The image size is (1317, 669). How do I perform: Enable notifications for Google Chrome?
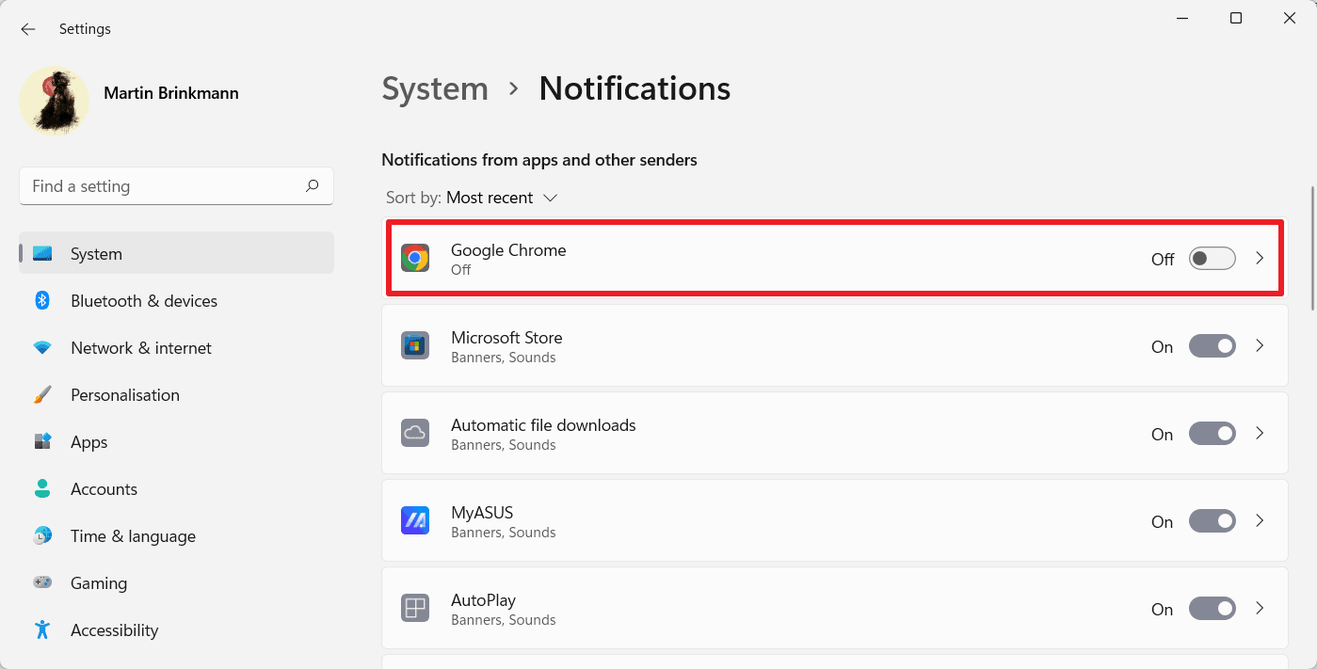[1212, 258]
